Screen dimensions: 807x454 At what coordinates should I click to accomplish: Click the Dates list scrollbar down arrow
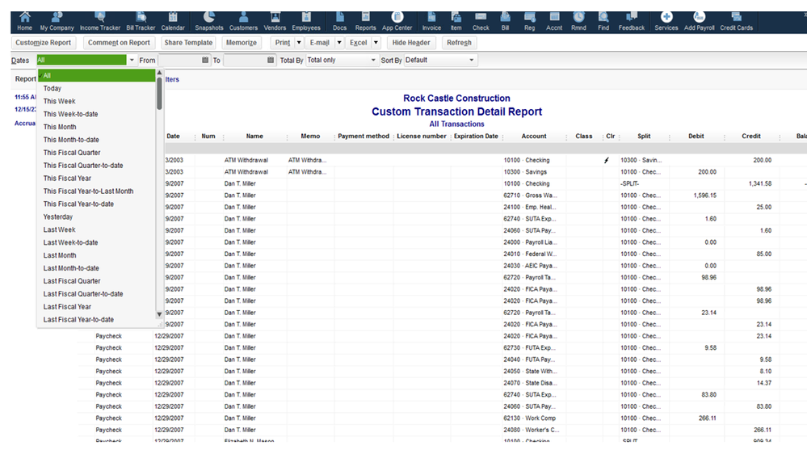pyautogui.click(x=159, y=314)
